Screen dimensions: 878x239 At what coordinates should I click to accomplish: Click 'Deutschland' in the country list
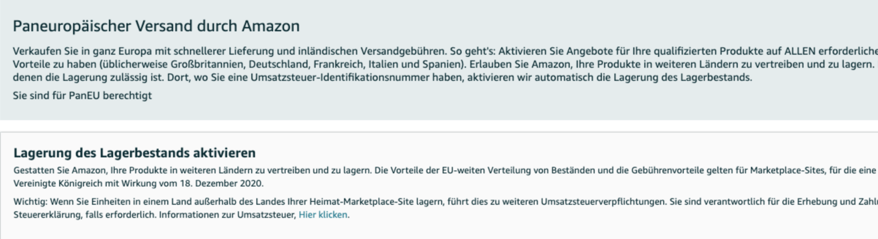point(279,65)
